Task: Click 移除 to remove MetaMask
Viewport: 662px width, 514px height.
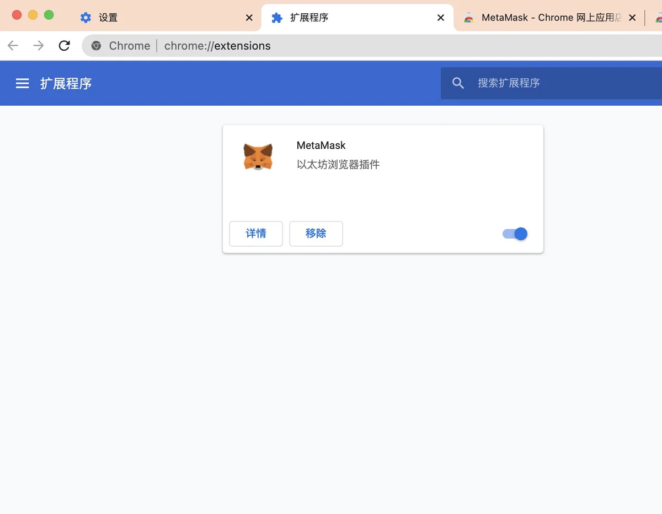Action: point(316,234)
